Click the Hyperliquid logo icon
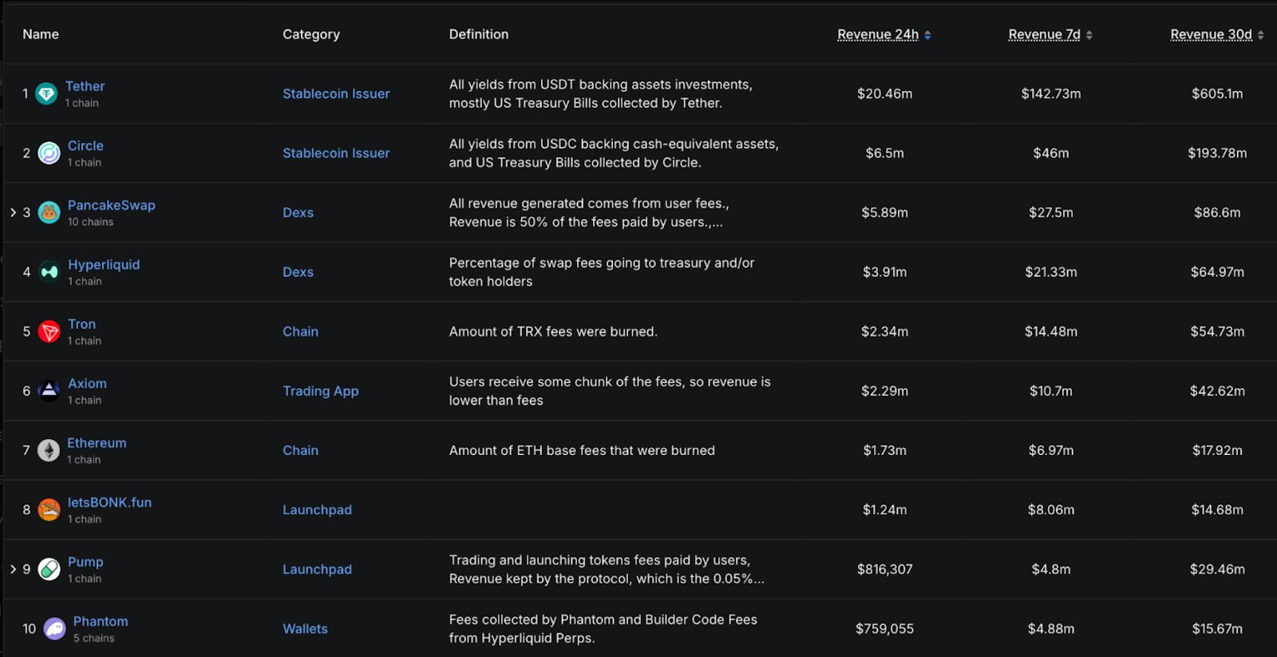This screenshot has height=657, width=1277. (x=49, y=272)
